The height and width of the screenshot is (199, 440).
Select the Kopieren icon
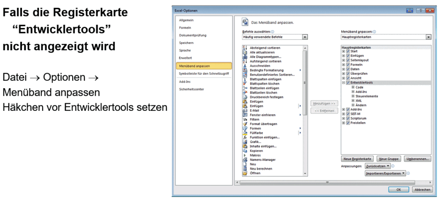click(244, 151)
